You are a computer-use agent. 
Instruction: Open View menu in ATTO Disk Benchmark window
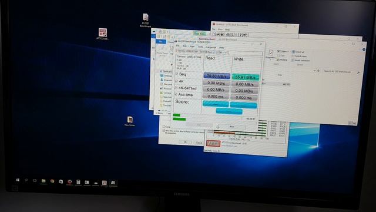click(x=220, y=29)
